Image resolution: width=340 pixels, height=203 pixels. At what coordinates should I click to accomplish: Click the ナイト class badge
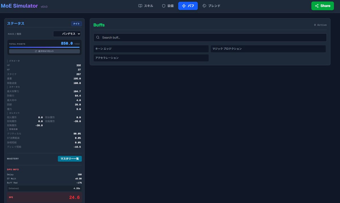(x=76, y=24)
